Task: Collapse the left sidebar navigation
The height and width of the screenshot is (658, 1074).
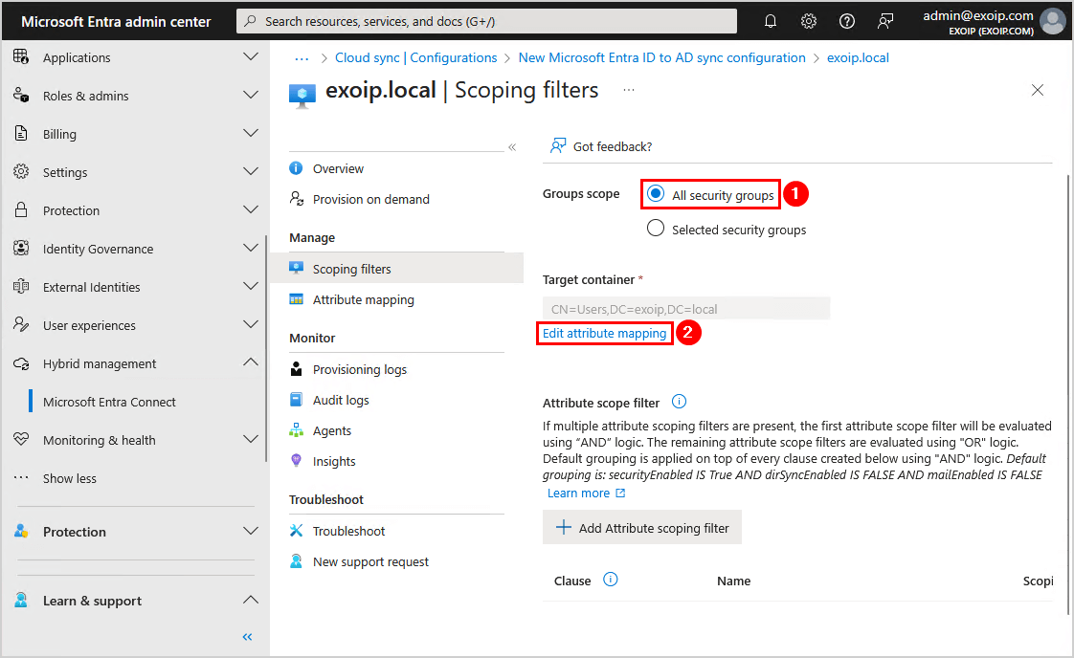Action: [247, 637]
